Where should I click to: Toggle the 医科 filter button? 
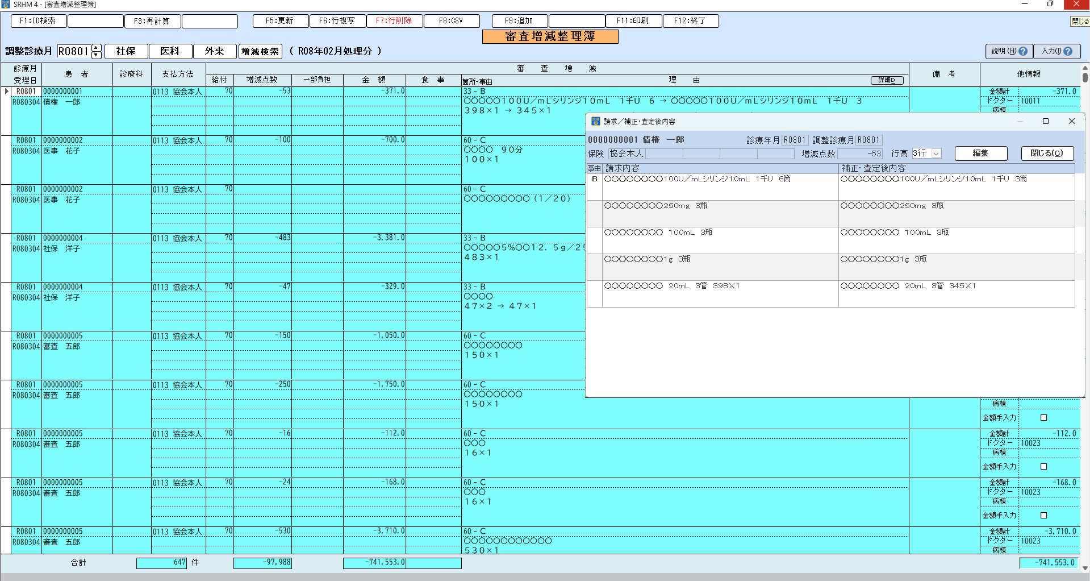pyautogui.click(x=170, y=51)
